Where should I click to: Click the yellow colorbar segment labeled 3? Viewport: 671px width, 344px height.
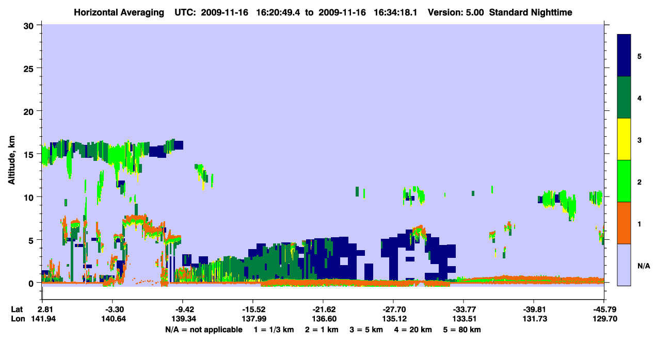(624, 139)
